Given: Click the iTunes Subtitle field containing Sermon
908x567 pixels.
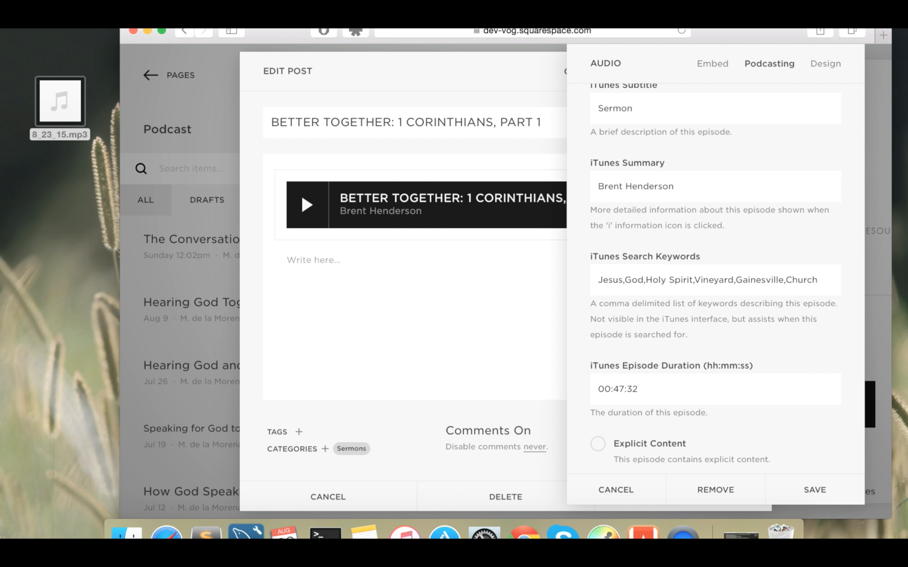Looking at the screenshot, I should (716, 108).
